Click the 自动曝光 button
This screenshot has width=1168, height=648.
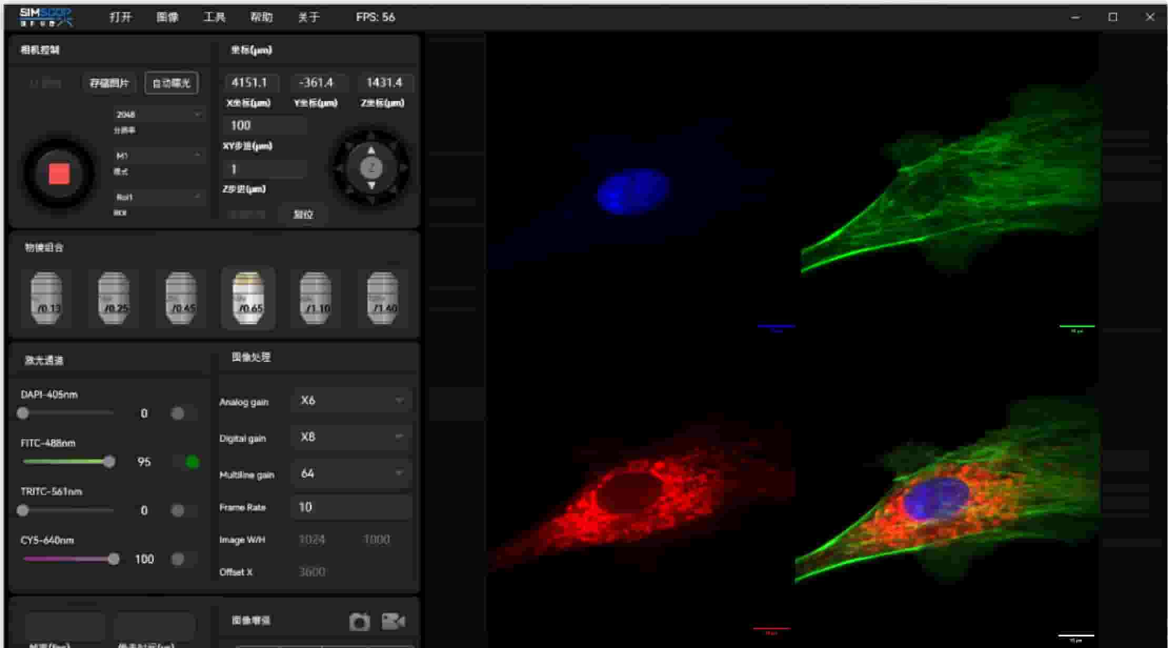click(172, 83)
